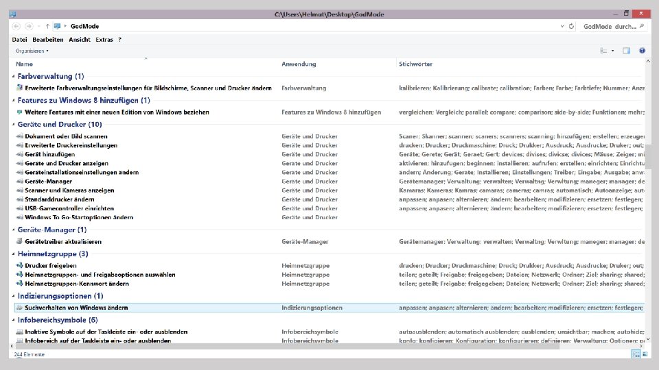
Task: Switch to large icons view in status bar
Action: 645,354
